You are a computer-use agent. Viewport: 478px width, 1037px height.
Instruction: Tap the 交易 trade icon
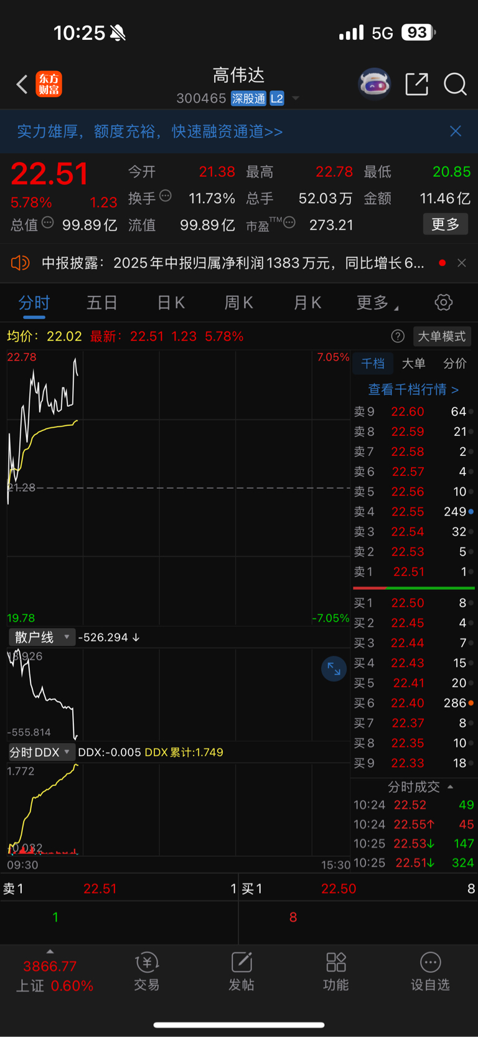tap(147, 971)
